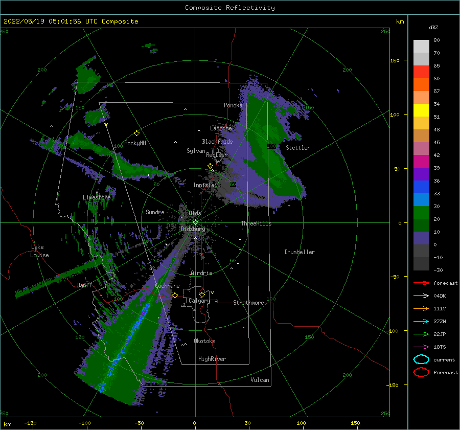Click the 18TS legend text
This screenshot has width=460, height=430.
[x=440, y=347]
